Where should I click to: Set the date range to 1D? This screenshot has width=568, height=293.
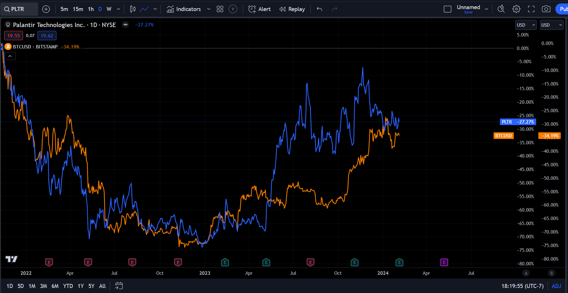tap(10, 286)
